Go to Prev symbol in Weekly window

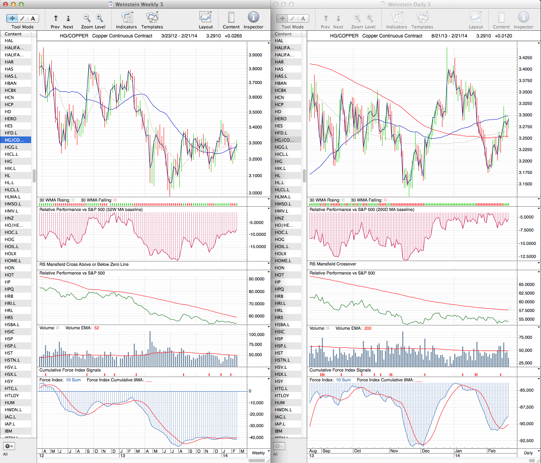(56, 19)
